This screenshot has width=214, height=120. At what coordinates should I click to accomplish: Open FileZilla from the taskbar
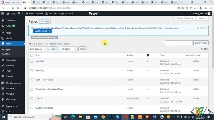coord(147,117)
